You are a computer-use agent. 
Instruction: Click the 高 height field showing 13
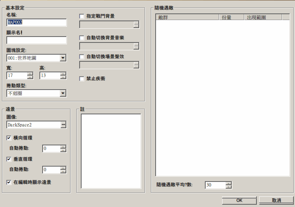(50, 75)
